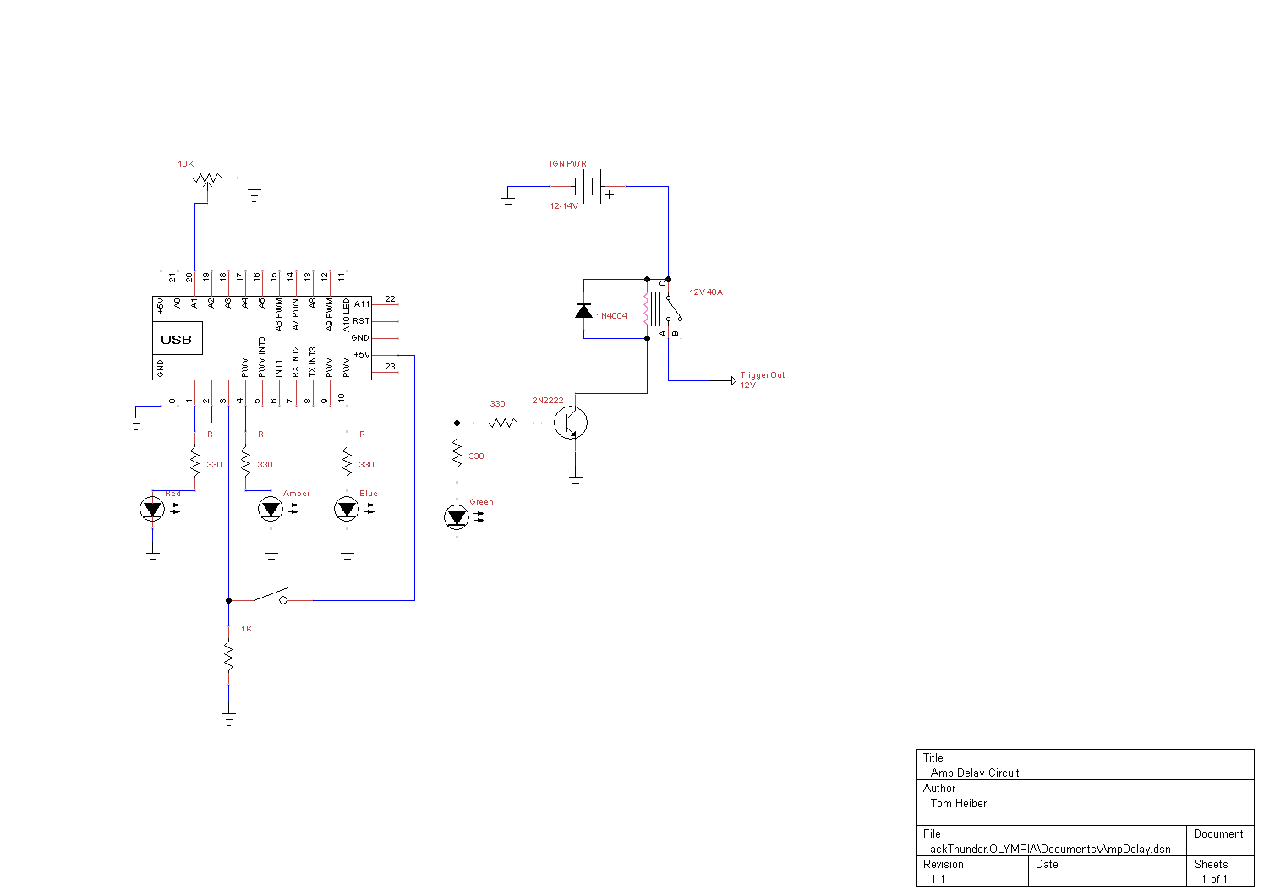Click the ground symbol under the Blue LED
Viewport: 1264px width, 896px height.
click(347, 559)
